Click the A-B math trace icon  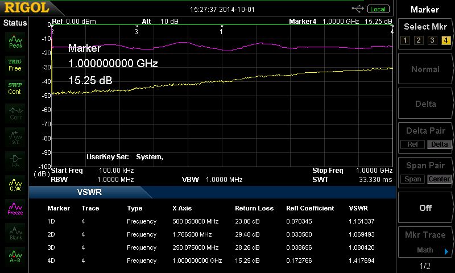[15, 257]
